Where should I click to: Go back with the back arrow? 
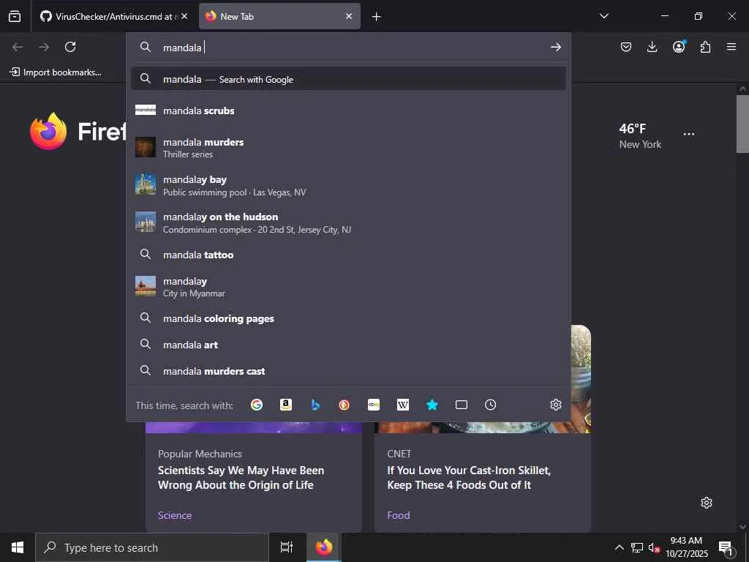click(x=18, y=47)
